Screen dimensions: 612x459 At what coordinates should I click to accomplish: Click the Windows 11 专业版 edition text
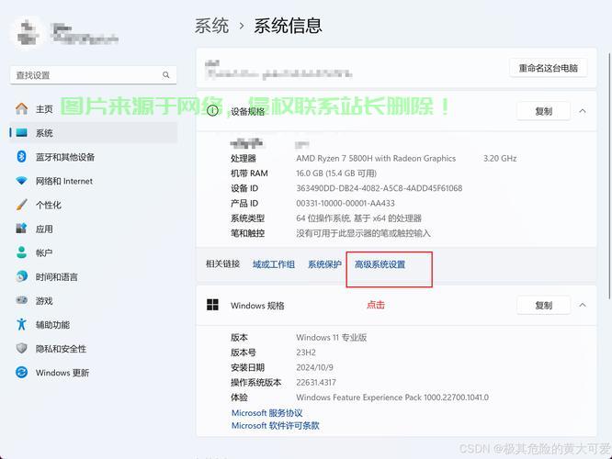tap(332, 337)
